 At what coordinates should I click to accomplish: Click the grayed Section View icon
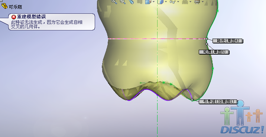coord(139,1)
